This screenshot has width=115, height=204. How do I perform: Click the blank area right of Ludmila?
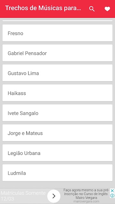tap(69, 173)
